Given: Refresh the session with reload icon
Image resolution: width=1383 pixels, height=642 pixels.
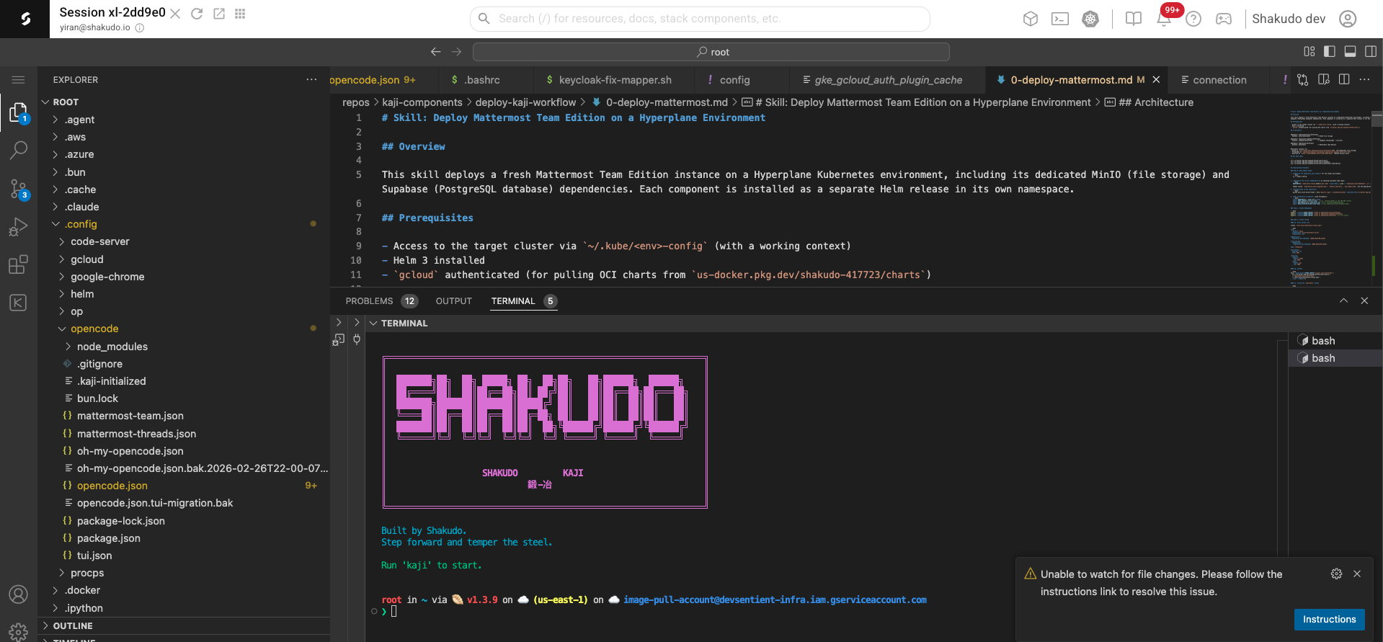Looking at the screenshot, I should click(197, 14).
